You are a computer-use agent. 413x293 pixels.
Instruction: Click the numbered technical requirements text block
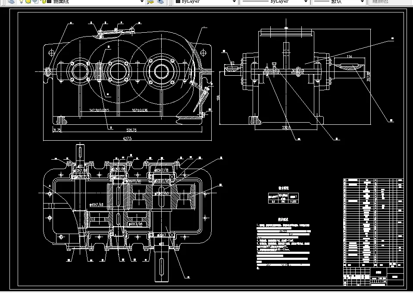283,247
